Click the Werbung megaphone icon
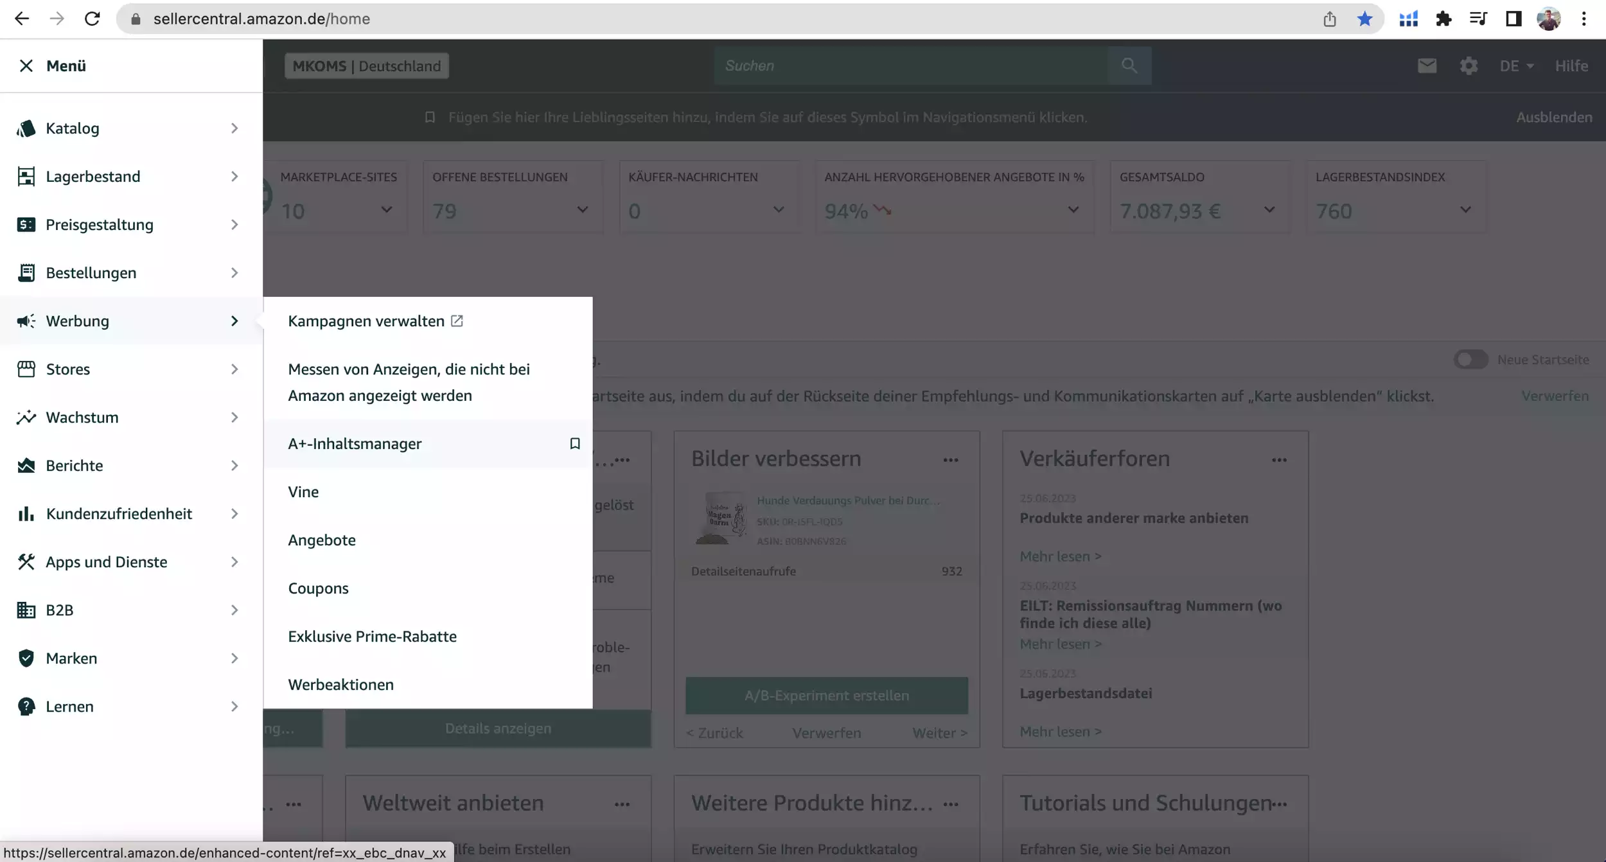1606x862 pixels. (x=26, y=321)
